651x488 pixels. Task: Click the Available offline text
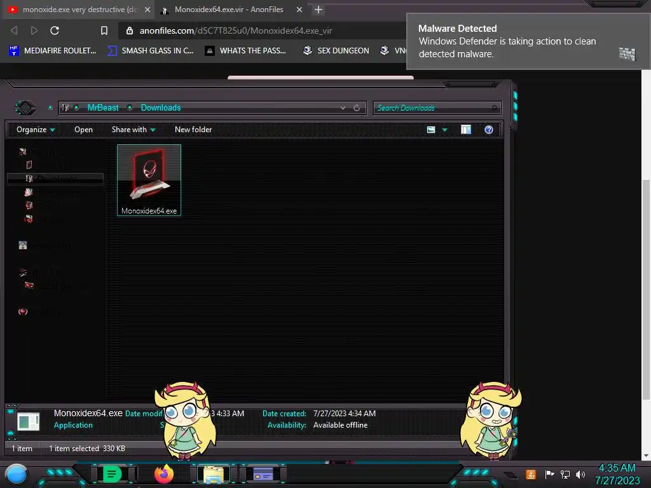(340, 425)
